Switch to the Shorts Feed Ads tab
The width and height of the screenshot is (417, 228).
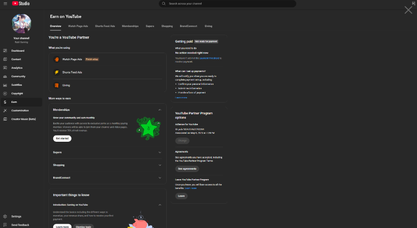pyautogui.click(x=105, y=26)
